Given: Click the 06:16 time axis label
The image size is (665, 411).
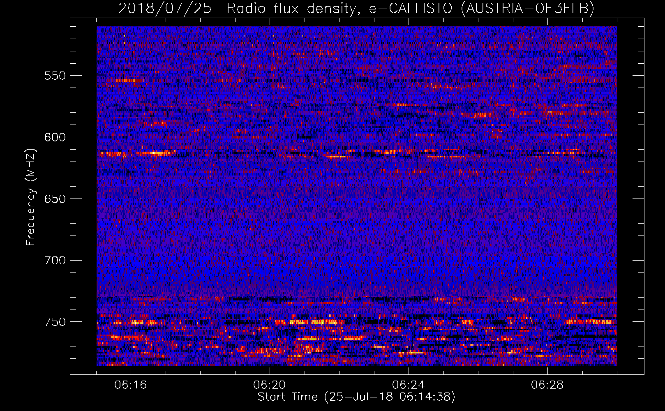Looking at the screenshot, I should tap(131, 385).
